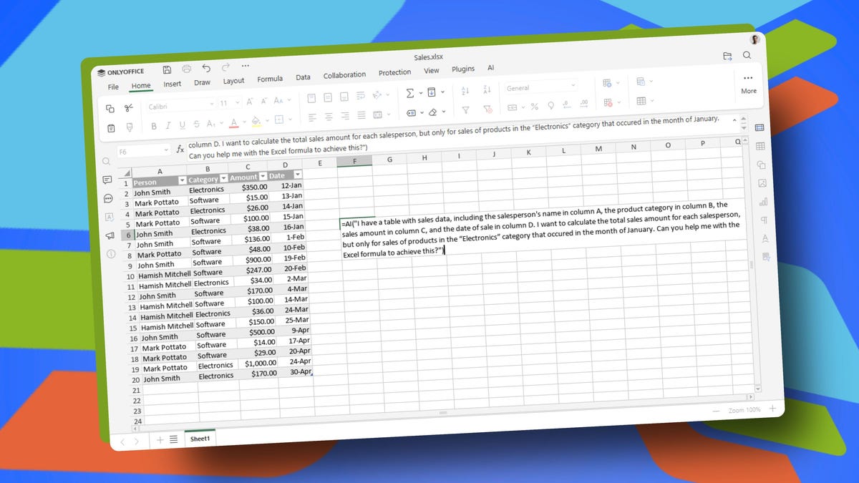Click the Sort ascending A-Z icon
This screenshot has height=483, width=859.
tap(465, 91)
